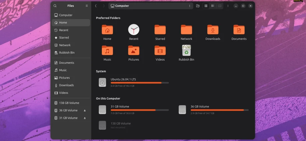Viewport: 306px width, 141px height.
Task: Open the Music folder icon
Action: point(107,50)
